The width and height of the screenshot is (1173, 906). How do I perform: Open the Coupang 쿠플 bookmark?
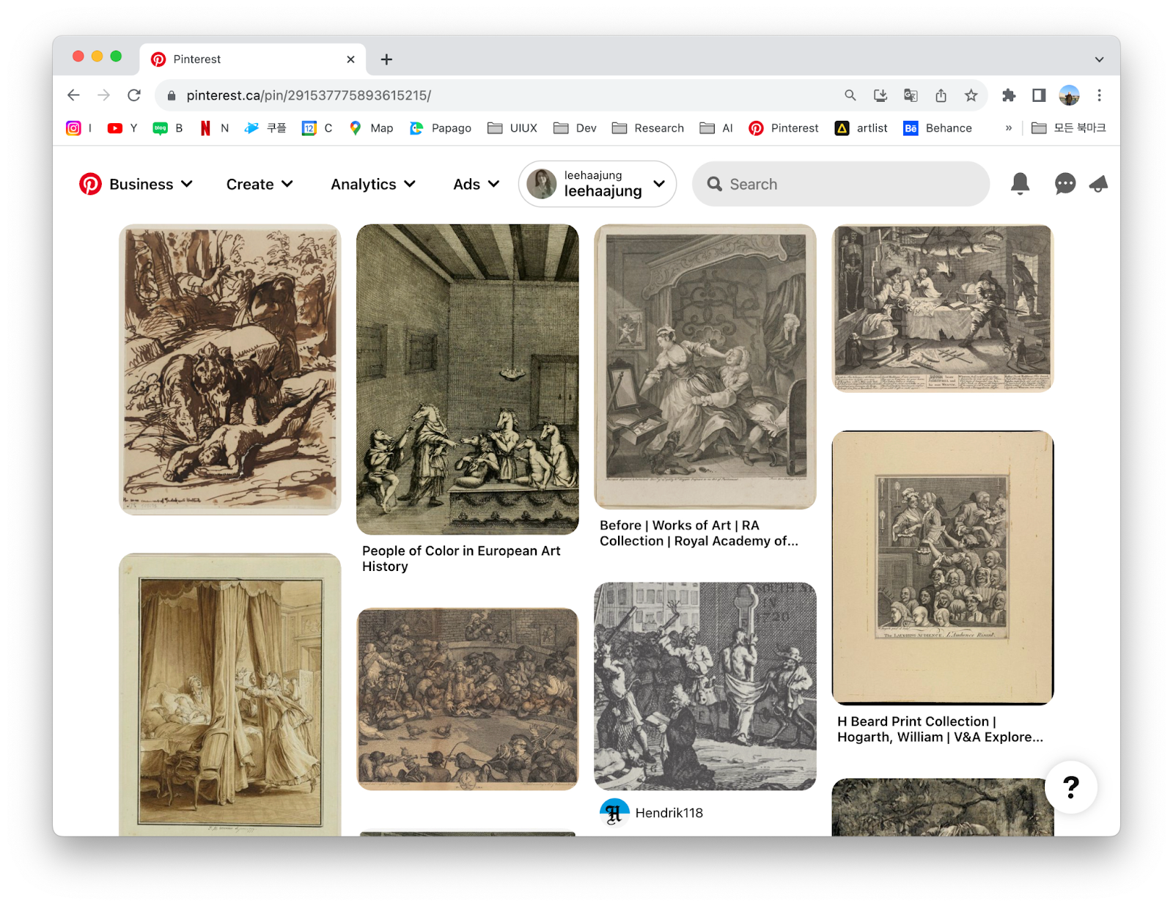[x=265, y=128]
